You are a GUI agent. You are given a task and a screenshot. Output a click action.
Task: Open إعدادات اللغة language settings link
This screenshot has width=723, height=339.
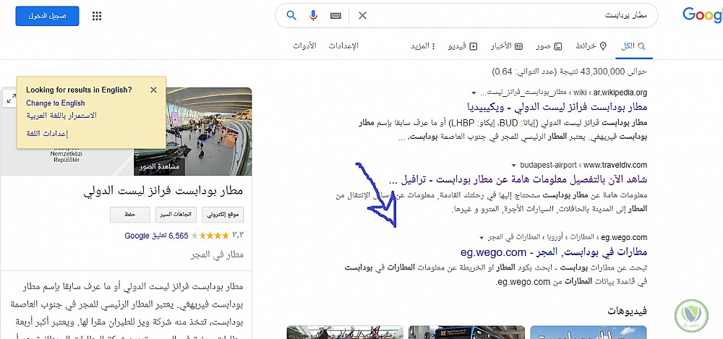click(48, 134)
